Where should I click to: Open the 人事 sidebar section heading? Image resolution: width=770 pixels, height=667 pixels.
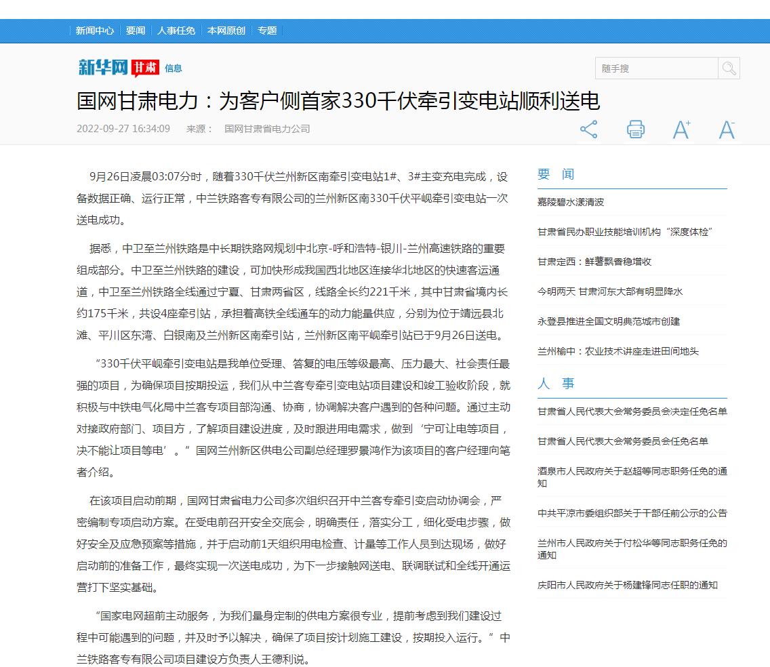click(x=556, y=384)
